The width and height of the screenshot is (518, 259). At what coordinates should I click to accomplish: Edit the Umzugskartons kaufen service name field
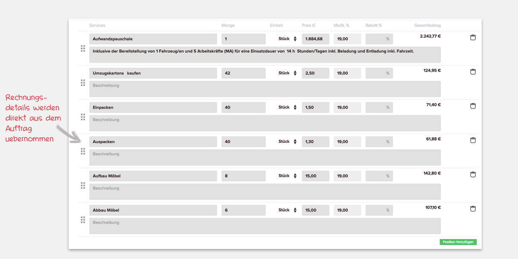point(153,73)
